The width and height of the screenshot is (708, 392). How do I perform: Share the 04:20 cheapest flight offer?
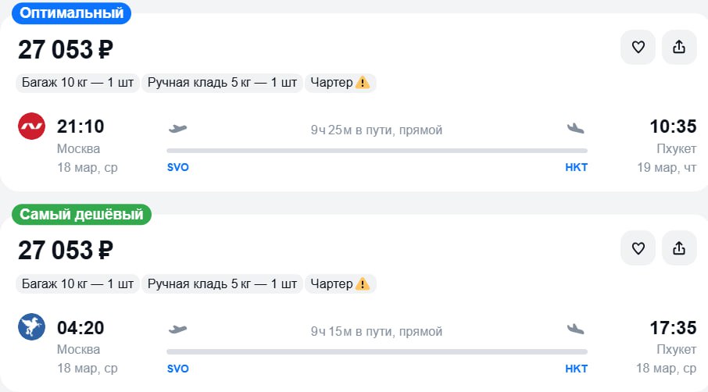[678, 248]
